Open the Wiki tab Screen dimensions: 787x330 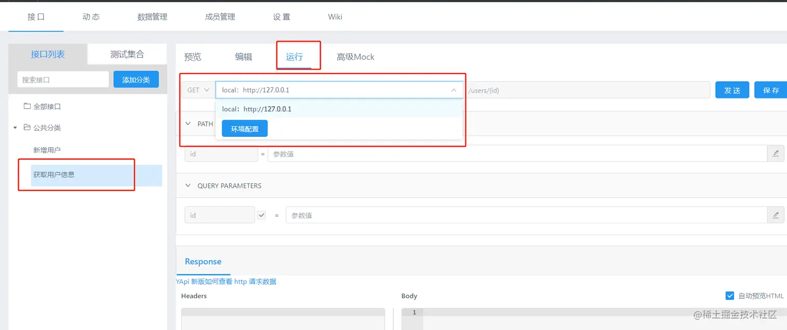[335, 17]
